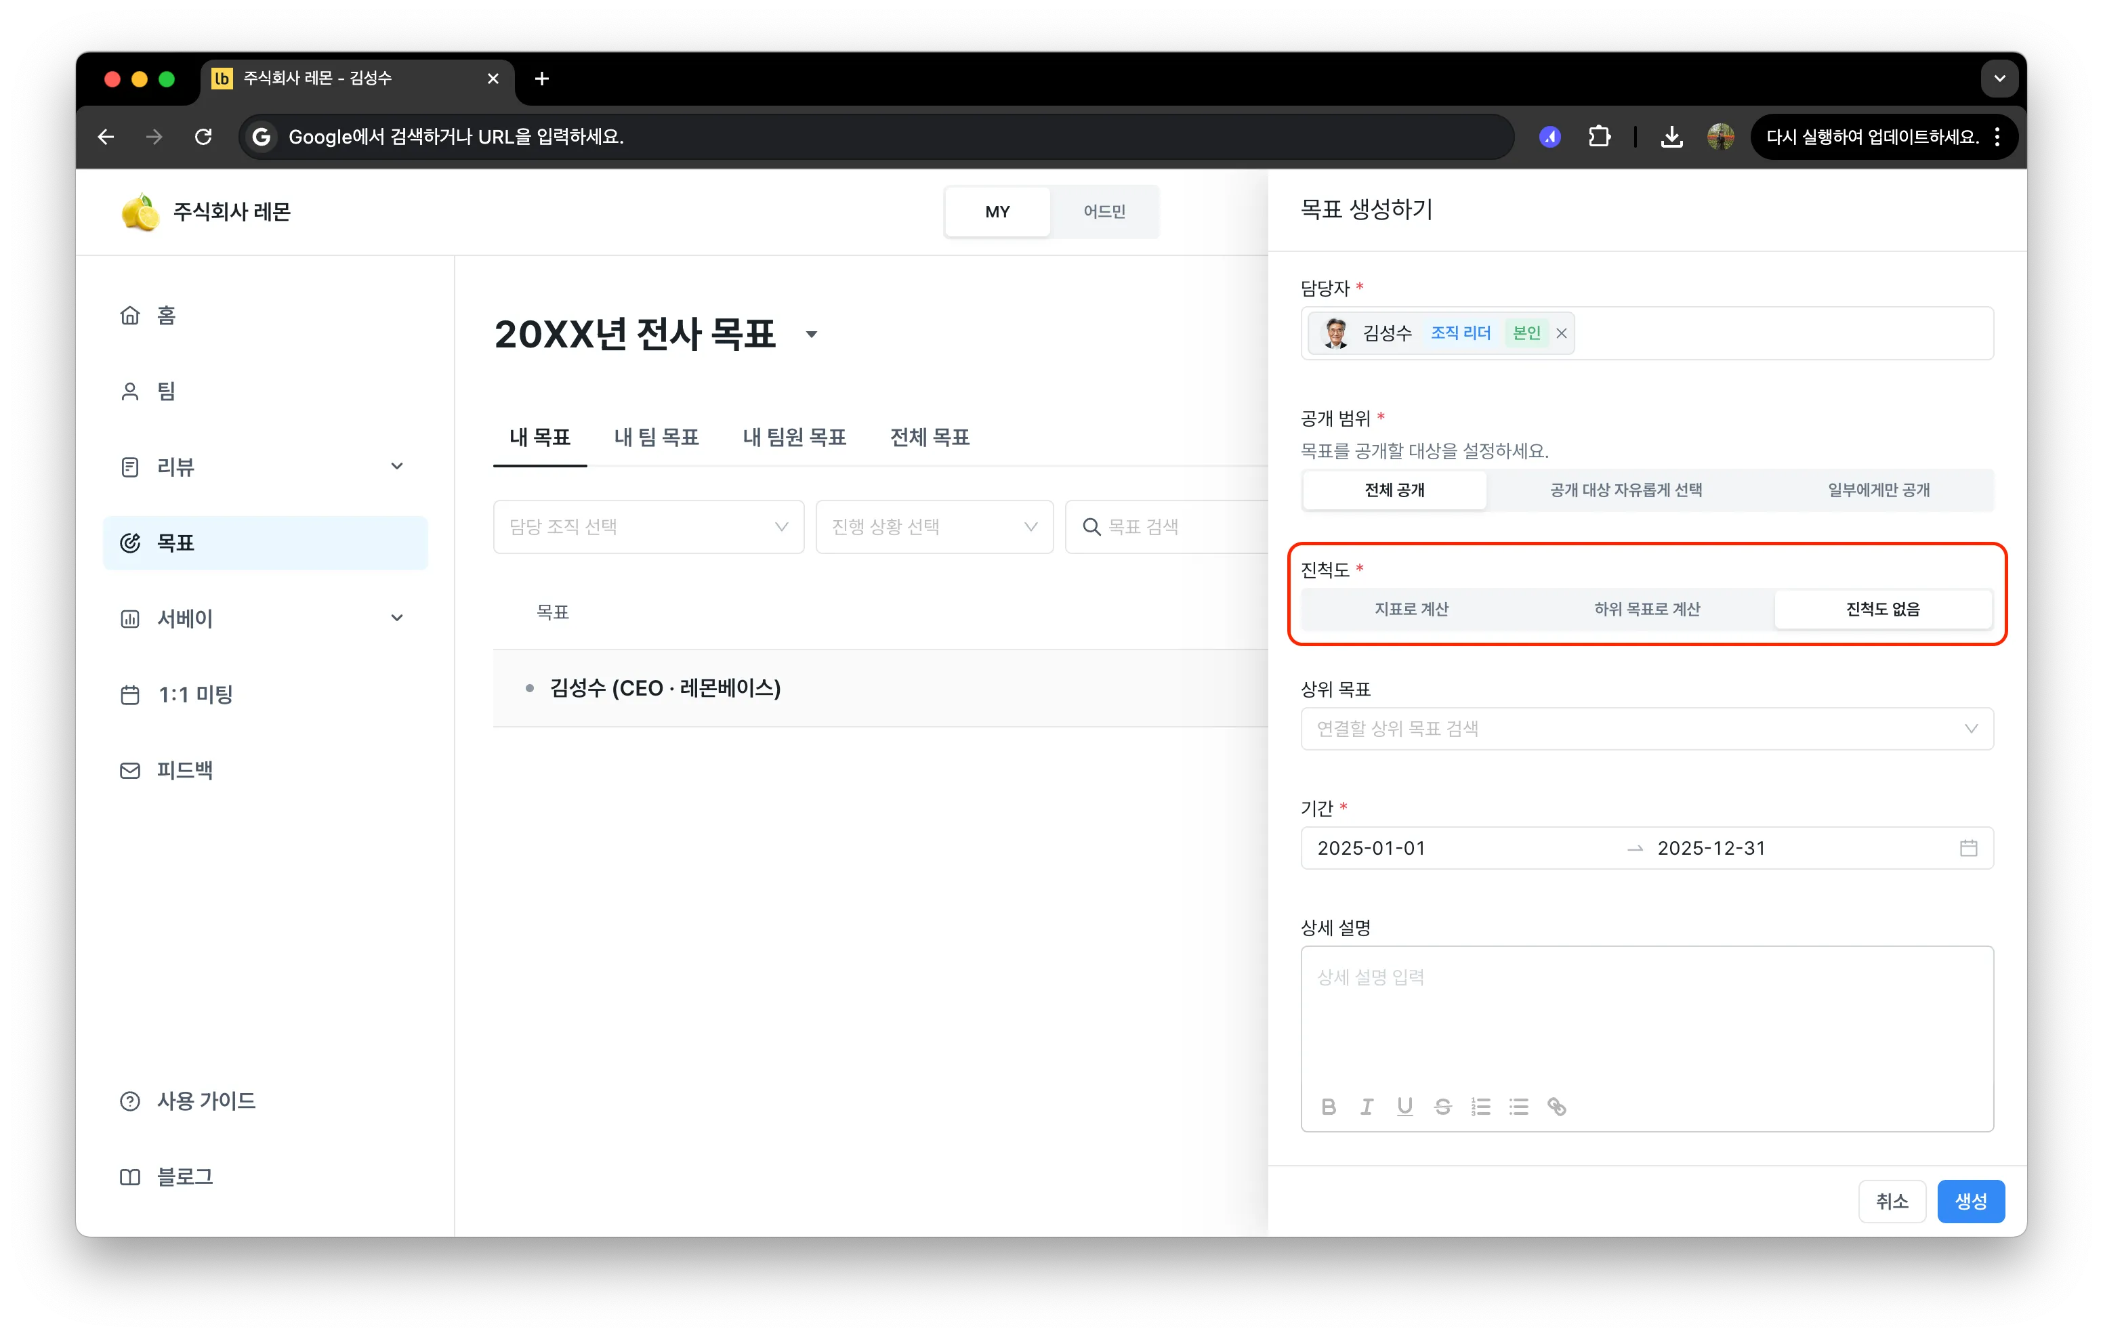The image size is (2103, 1337).
Task: Open the 진행 상황 선택 dropdown
Action: pyautogui.click(x=934, y=526)
